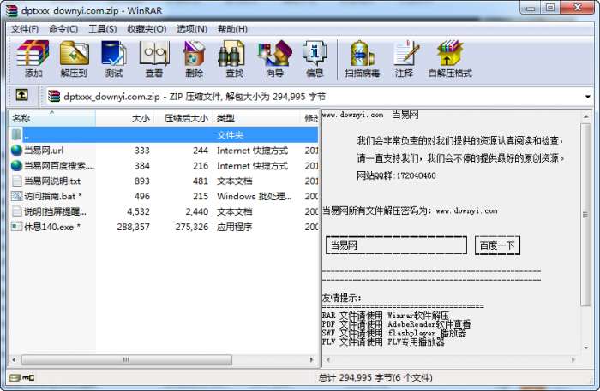Click the 当易网 search input box
This screenshot has height=391, width=600.
pyautogui.click(x=396, y=246)
